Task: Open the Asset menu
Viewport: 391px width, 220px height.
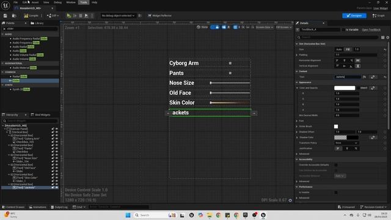Action: pyautogui.click(x=35, y=2)
